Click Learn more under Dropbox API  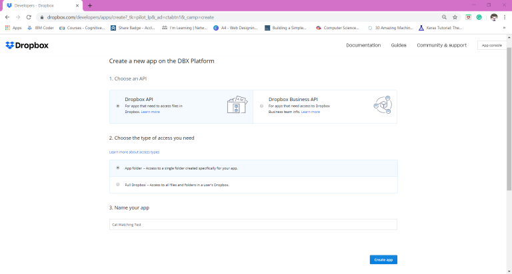pyautogui.click(x=150, y=112)
